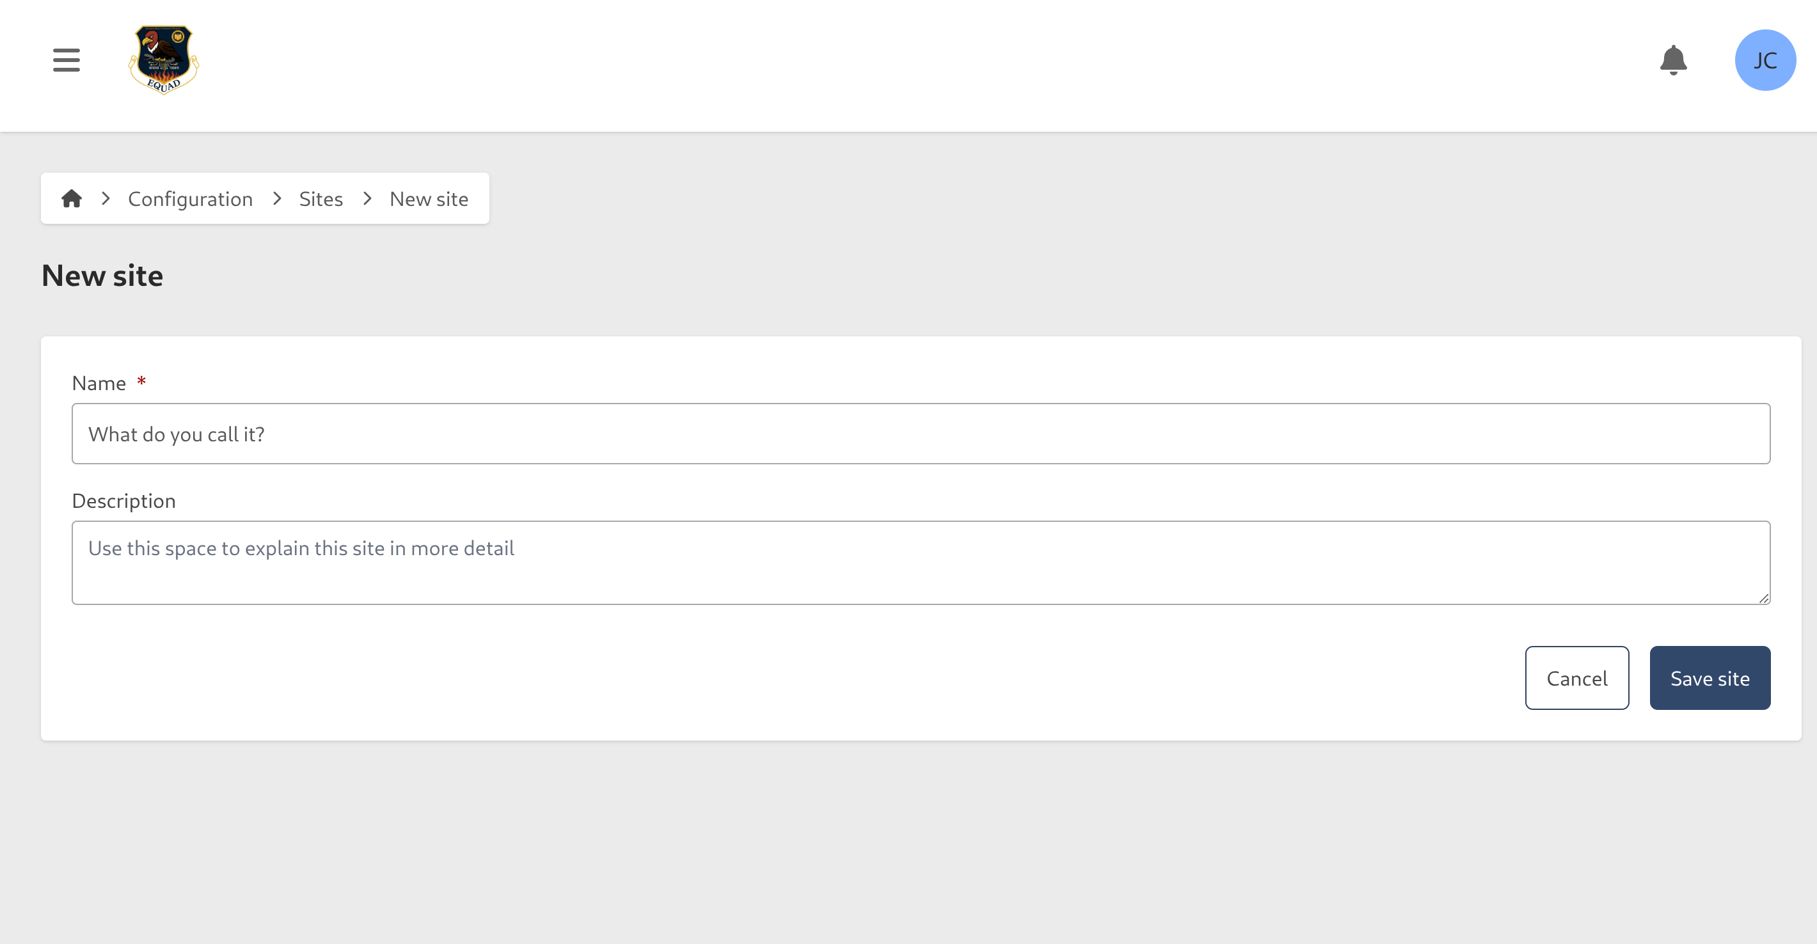The height and width of the screenshot is (944, 1817).
Task: Select the New site breadcrumb item
Action: [428, 199]
